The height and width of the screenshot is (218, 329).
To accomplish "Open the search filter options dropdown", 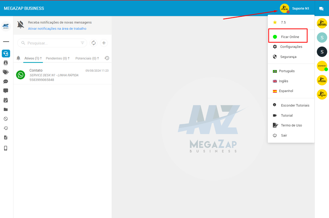I will point(82,43).
